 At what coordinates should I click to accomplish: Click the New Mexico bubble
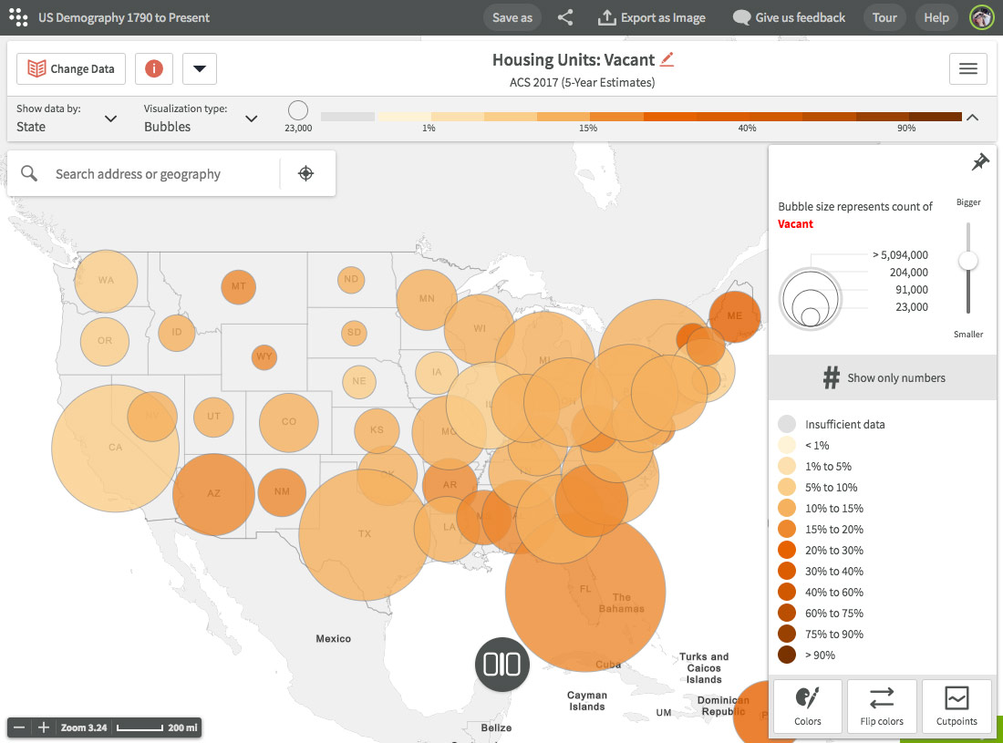pos(282,492)
